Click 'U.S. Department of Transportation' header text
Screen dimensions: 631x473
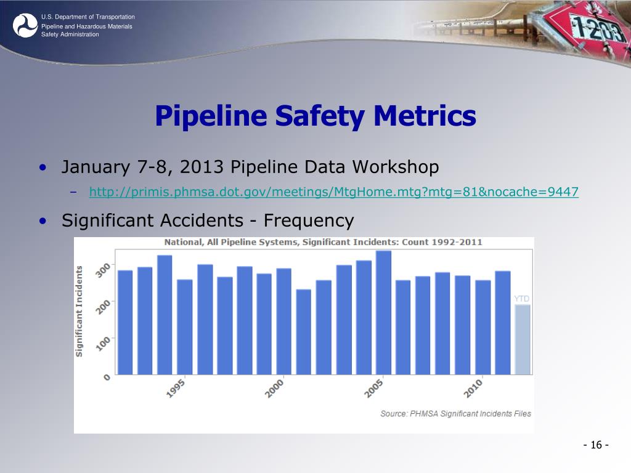tap(88, 17)
